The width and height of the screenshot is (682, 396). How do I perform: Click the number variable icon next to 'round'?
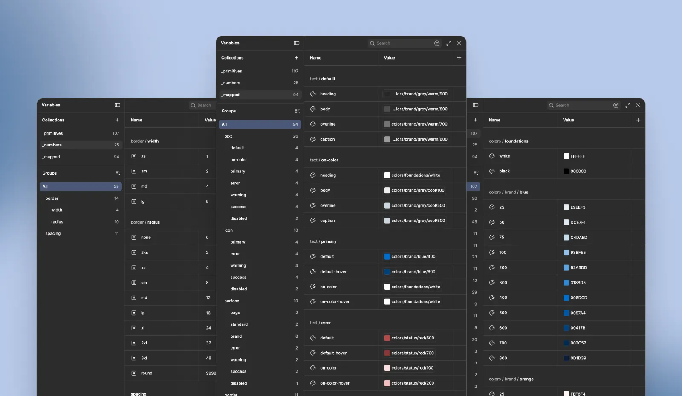133,373
